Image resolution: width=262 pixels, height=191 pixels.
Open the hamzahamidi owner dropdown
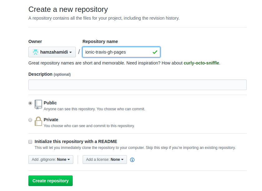[x=52, y=52]
